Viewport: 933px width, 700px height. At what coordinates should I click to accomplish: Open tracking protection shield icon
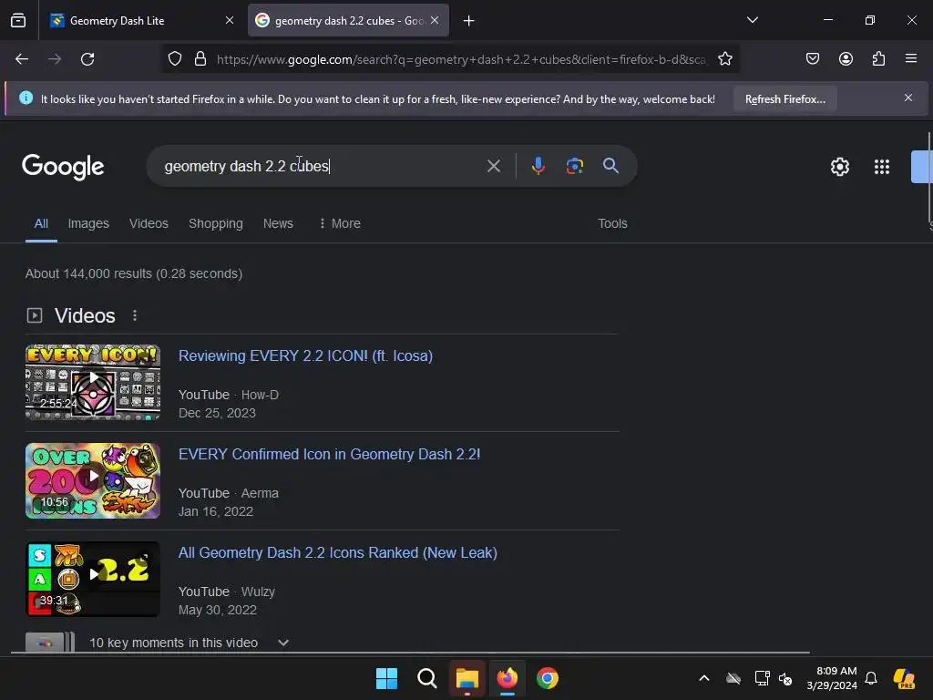[174, 59]
